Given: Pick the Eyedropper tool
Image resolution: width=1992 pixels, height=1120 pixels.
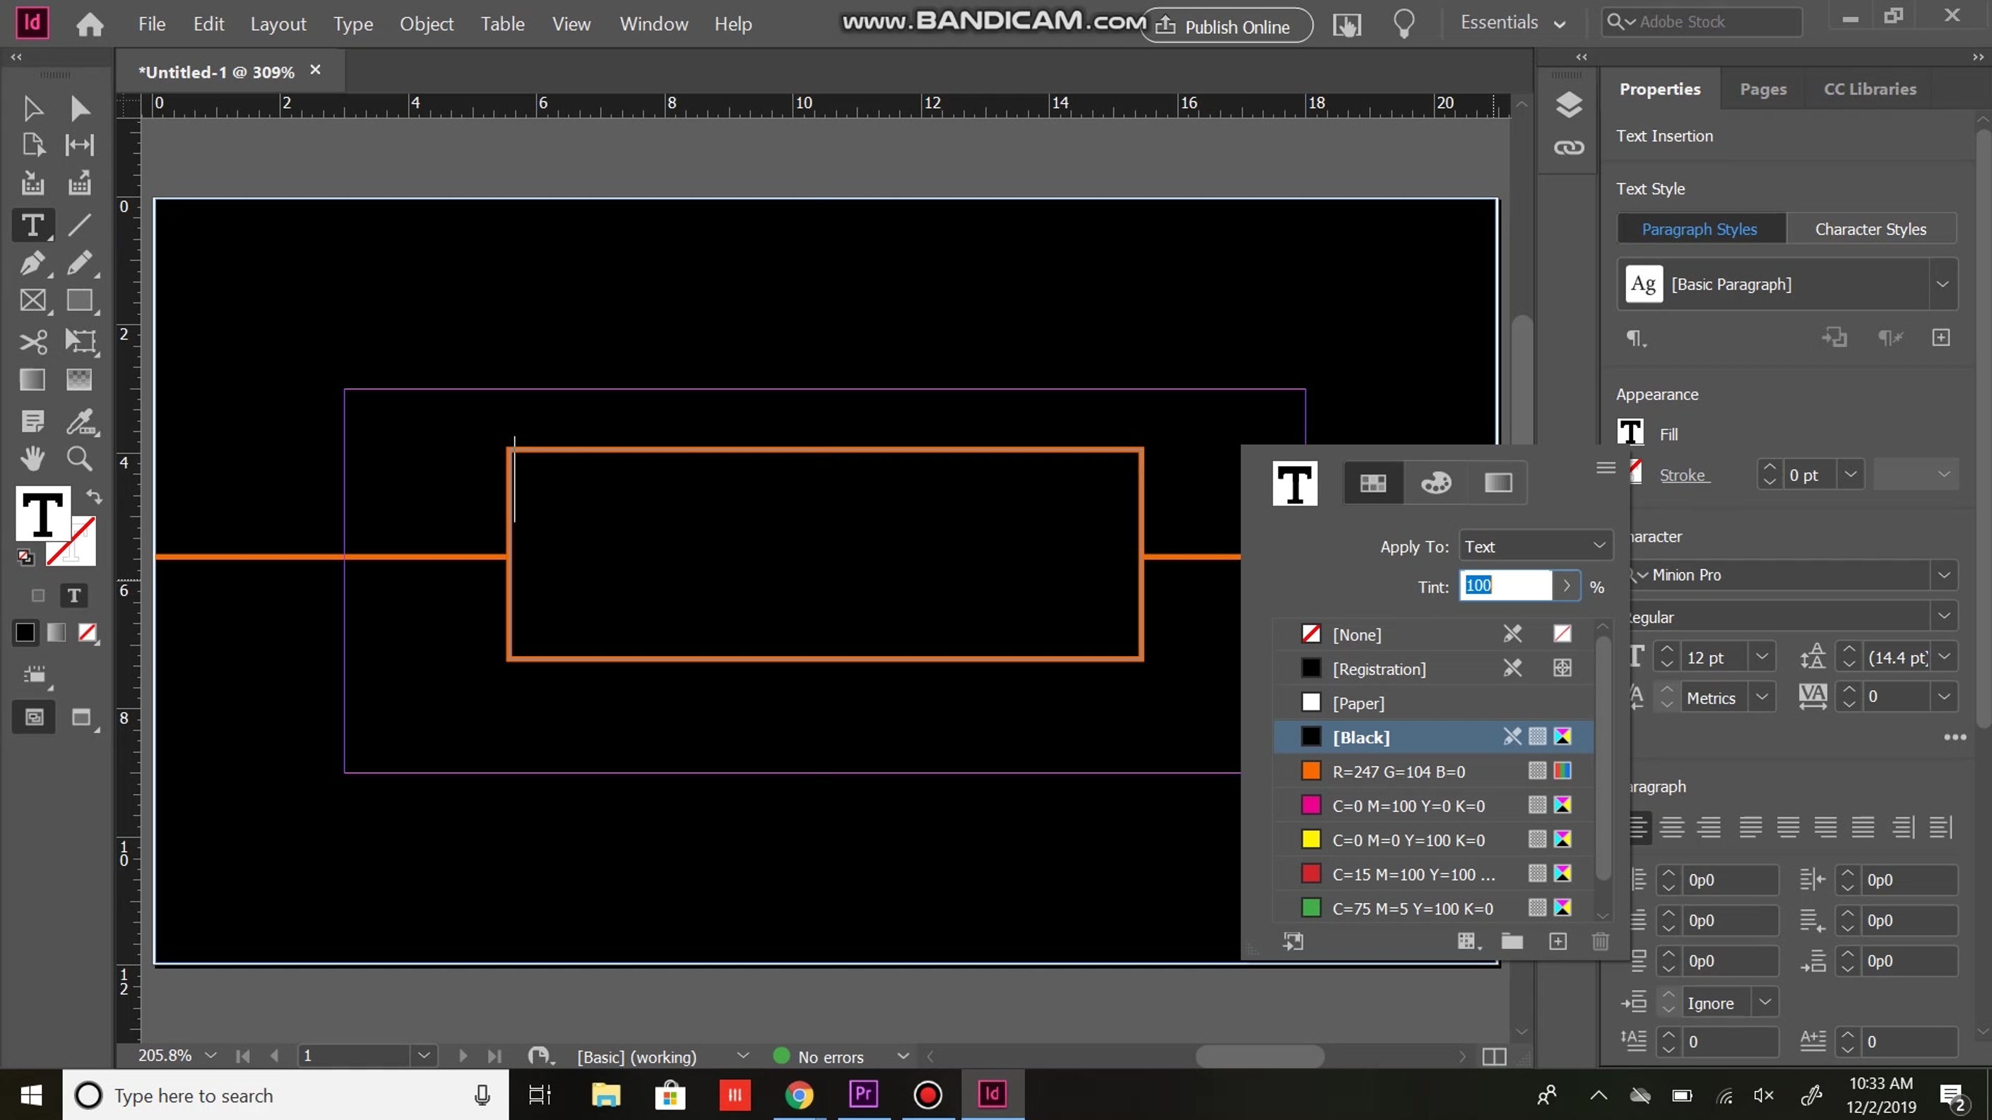Looking at the screenshot, I should point(80,422).
